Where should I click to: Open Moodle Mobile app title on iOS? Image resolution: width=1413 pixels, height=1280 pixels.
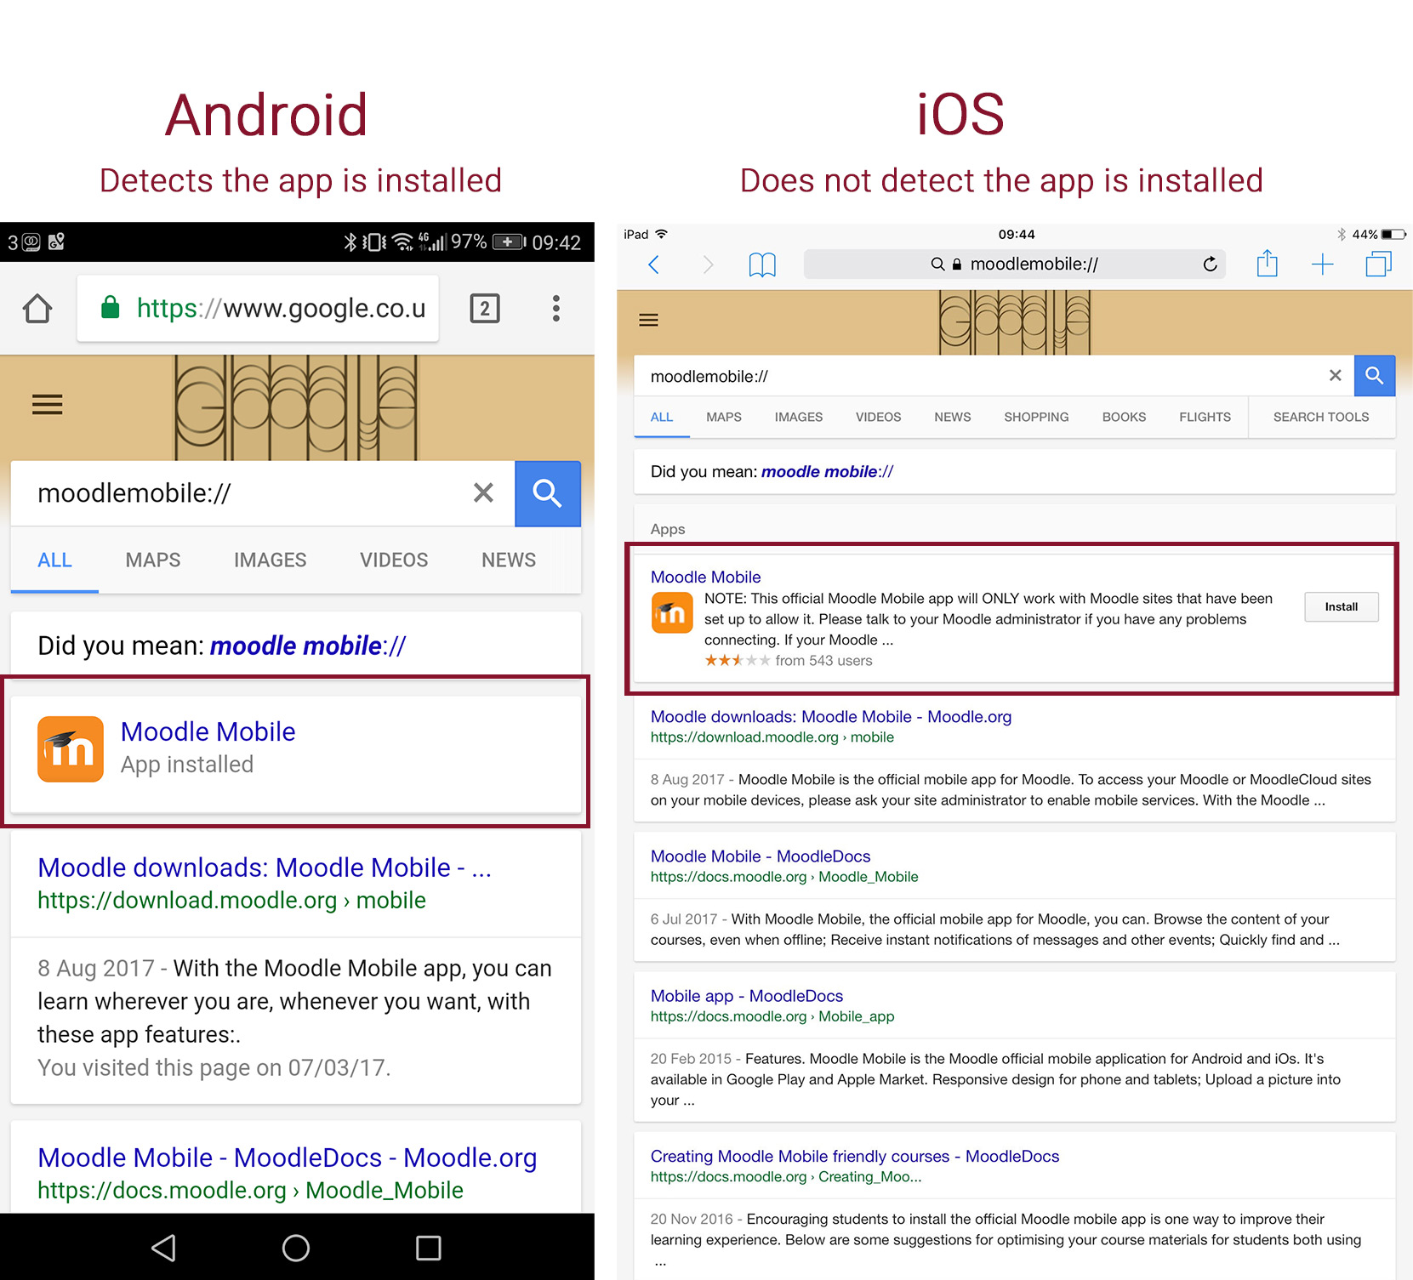(705, 577)
